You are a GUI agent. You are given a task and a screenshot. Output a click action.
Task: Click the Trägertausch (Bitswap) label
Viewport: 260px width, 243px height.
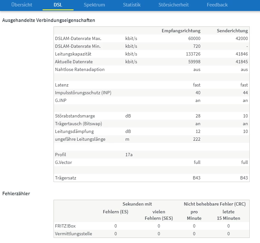(78, 124)
